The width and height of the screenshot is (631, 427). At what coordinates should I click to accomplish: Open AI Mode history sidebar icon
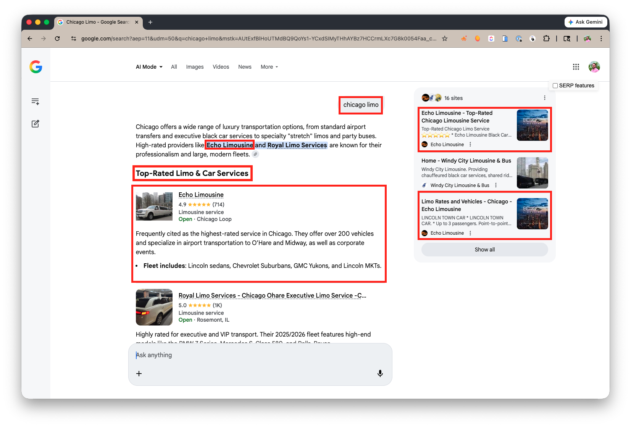[36, 102]
